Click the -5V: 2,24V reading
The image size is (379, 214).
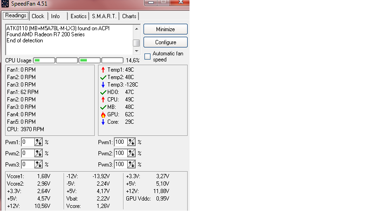click(88, 184)
